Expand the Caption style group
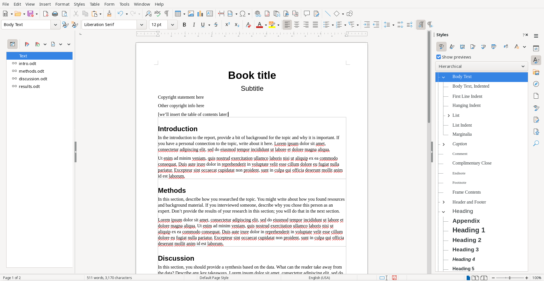This screenshot has width=544, height=281. pos(444,144)
